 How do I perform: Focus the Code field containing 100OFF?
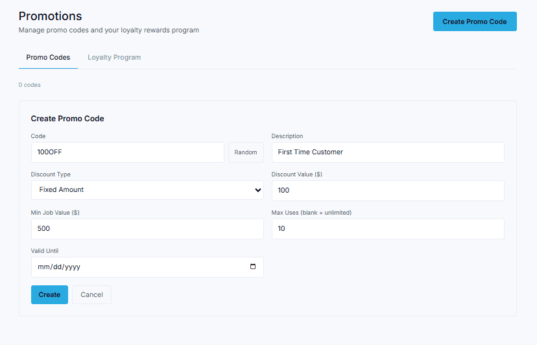click(x=127, y=152)
